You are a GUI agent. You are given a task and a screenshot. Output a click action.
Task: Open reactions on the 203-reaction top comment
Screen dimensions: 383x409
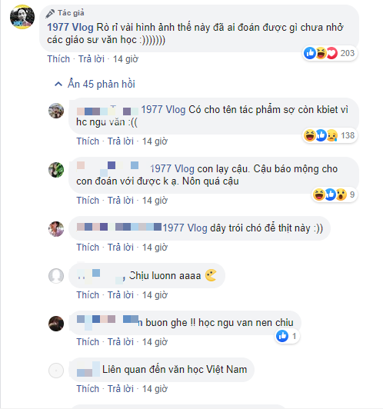pos(329,53)
